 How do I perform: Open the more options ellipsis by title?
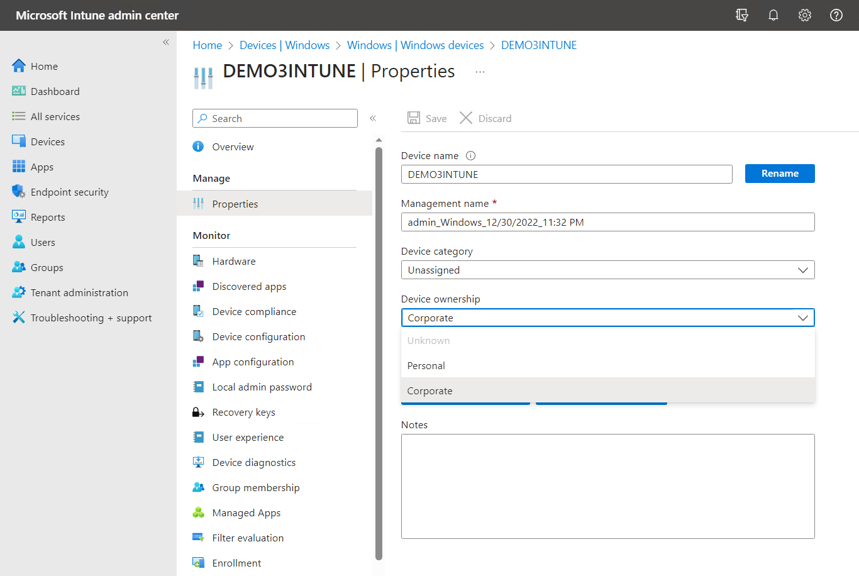click(x=480, y=72)
